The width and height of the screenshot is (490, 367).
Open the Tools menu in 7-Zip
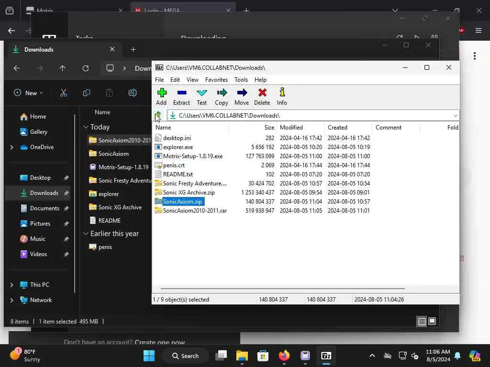tap(241, 80)
